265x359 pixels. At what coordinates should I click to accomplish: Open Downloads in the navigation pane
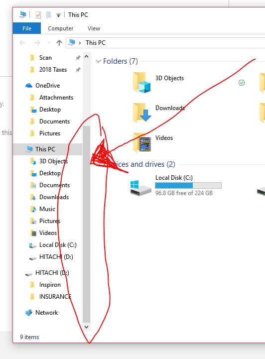pos(54,197)
